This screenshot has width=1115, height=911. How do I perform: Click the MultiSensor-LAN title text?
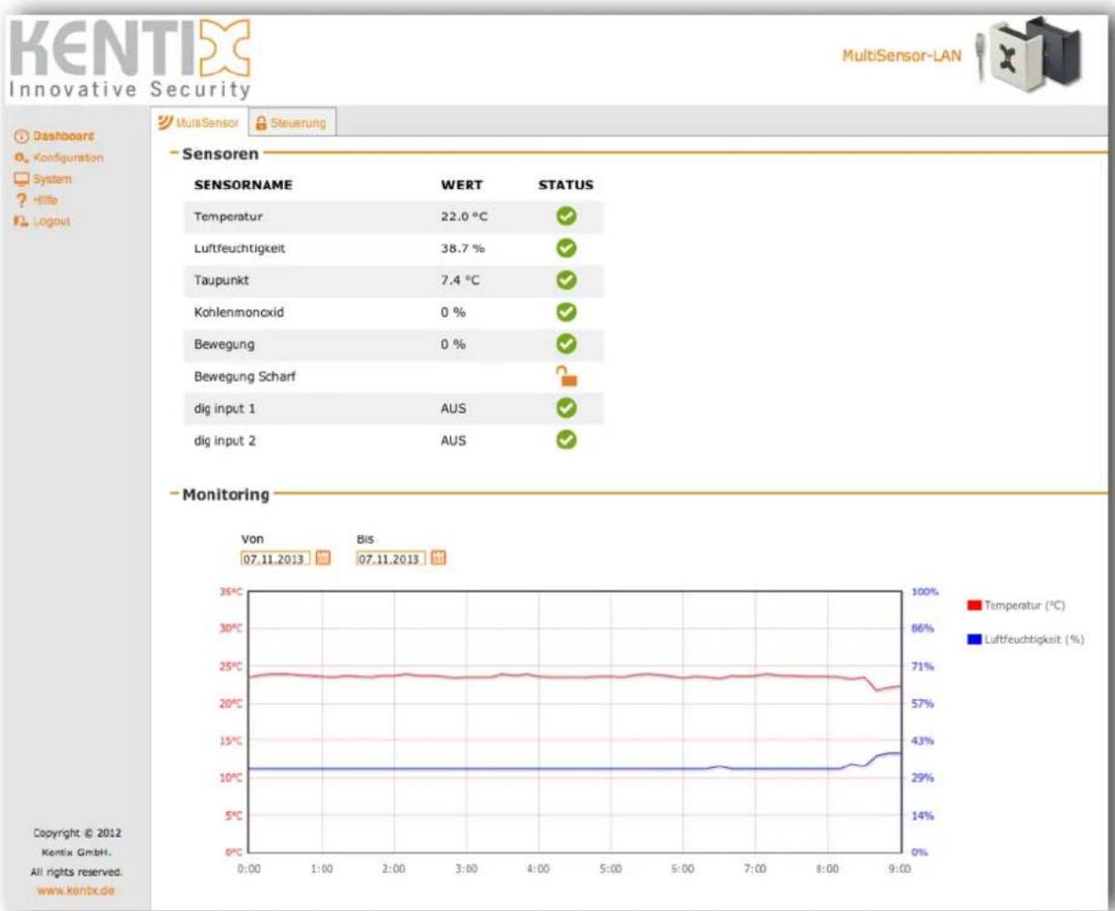pos(901,57)
